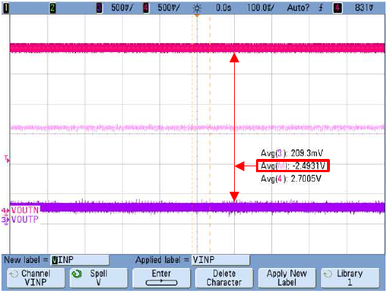Screen dimensions: 387x293
Task: Click the knob icon on Channel softkey
Action: point(14,274)
